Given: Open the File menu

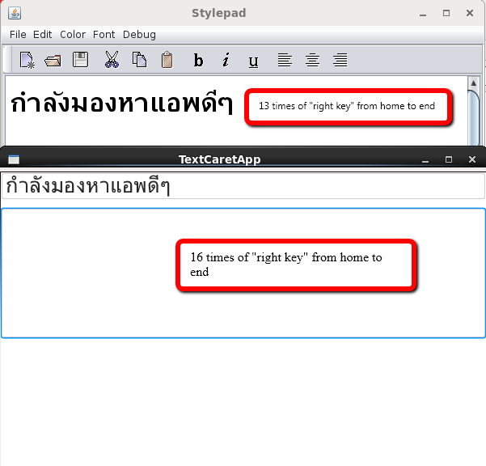Looking at the screenshot, I should [18, 35].
